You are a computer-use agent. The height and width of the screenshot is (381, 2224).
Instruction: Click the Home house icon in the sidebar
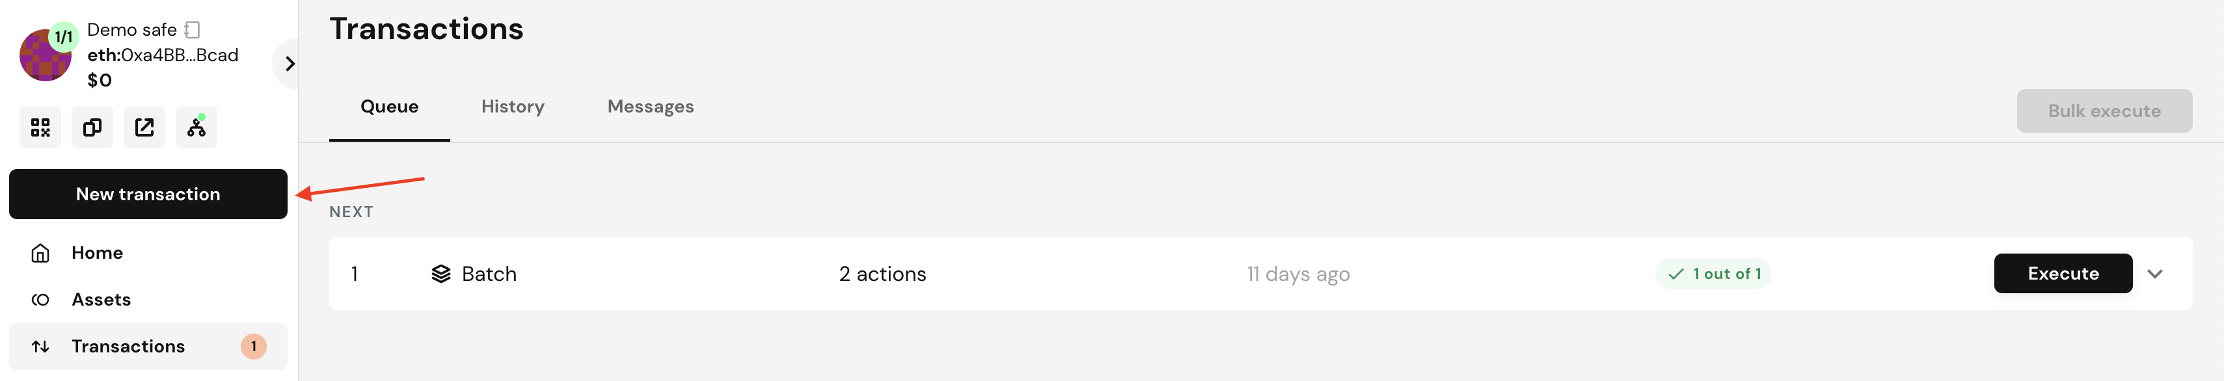(x=40, y=252)
